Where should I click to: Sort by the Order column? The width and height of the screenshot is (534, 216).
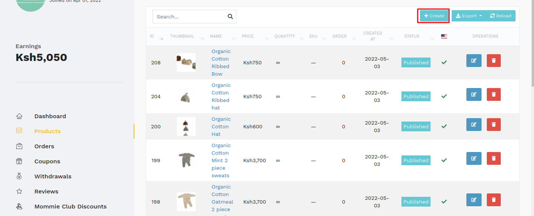[x=344, y=37]
